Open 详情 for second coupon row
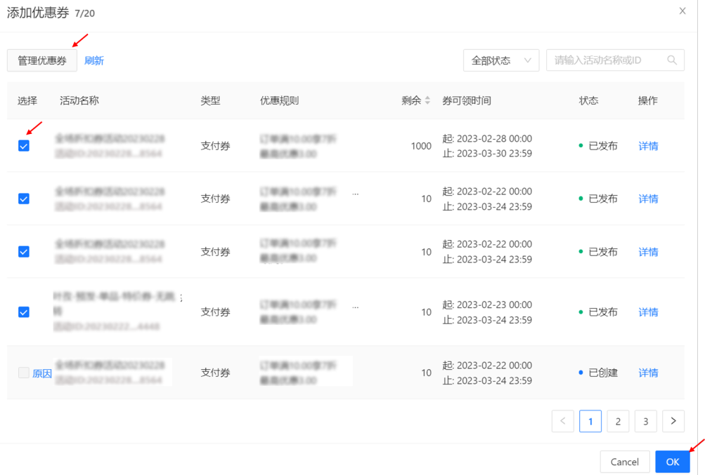The width and height of the screenshot is (705, 475). click(x=648, y=199)
